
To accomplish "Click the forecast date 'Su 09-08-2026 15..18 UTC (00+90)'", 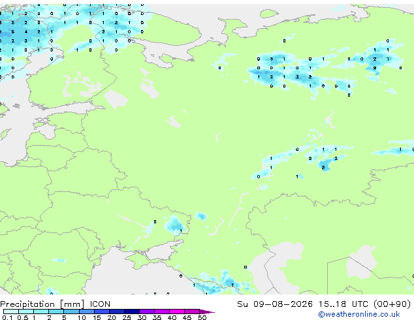I will click(x=324, y=304).
